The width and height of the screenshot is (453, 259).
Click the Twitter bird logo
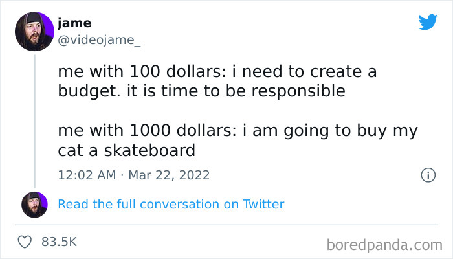coord(428,22)
